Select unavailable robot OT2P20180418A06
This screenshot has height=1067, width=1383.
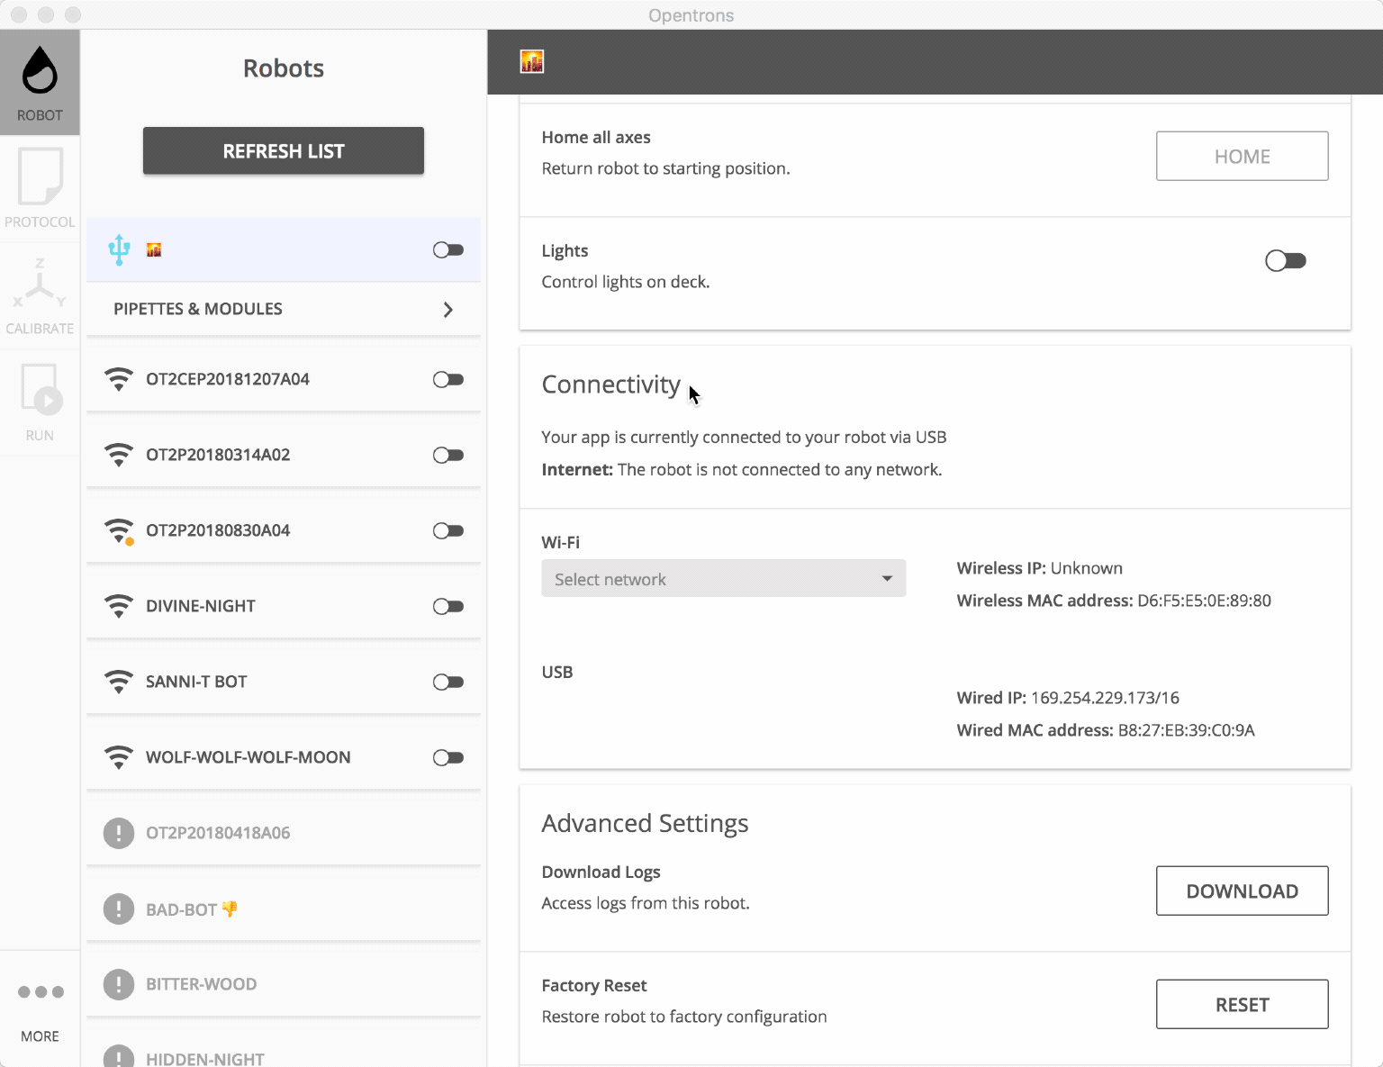click(x=218, y=833)
